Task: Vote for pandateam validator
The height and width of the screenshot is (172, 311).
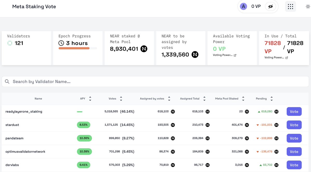Action: tap(294, 138)
